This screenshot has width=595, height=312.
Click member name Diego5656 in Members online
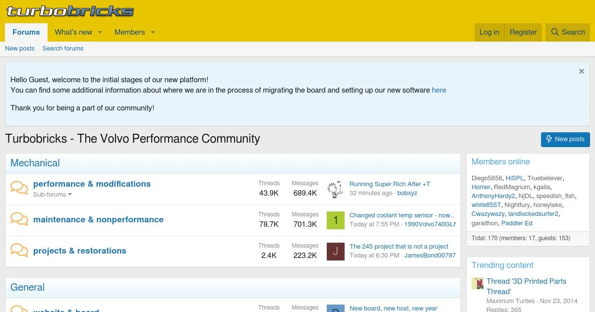(x=487, y=178)
